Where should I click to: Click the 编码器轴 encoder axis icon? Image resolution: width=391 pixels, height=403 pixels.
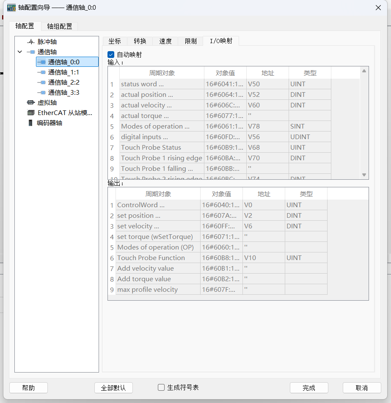(30, 123)
